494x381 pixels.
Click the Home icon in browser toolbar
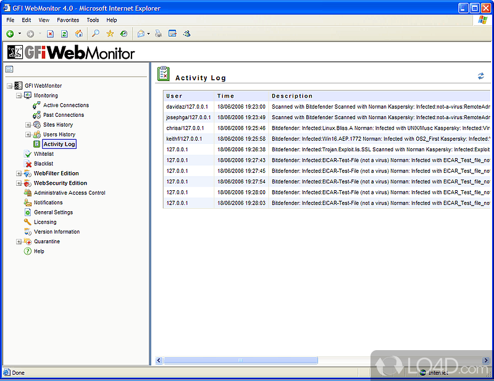point(78,34)
